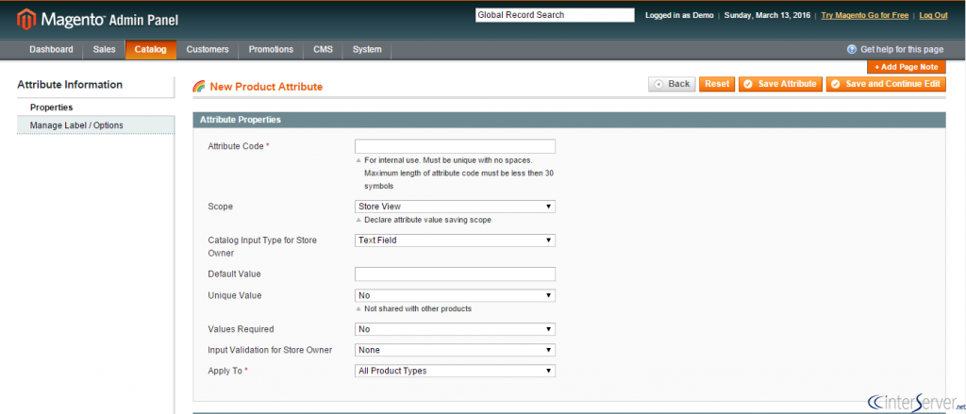The image size is (966, 414).
Task: Select the Properties tab
Action: pos(95,108)
